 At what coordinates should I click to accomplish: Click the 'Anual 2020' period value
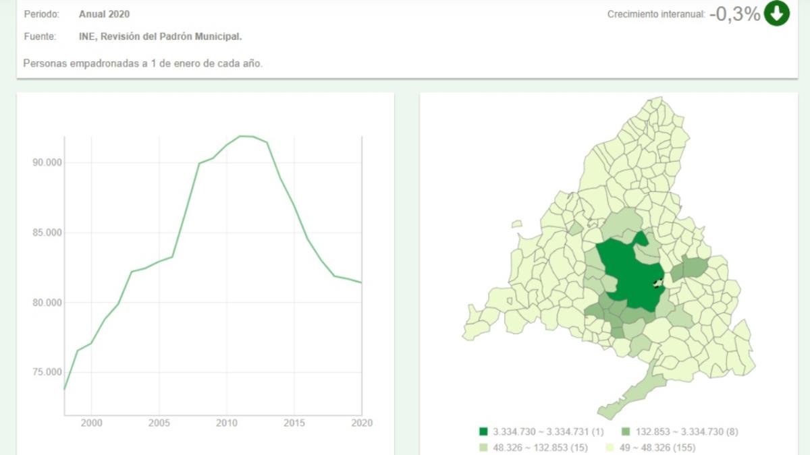coord(105,14)
